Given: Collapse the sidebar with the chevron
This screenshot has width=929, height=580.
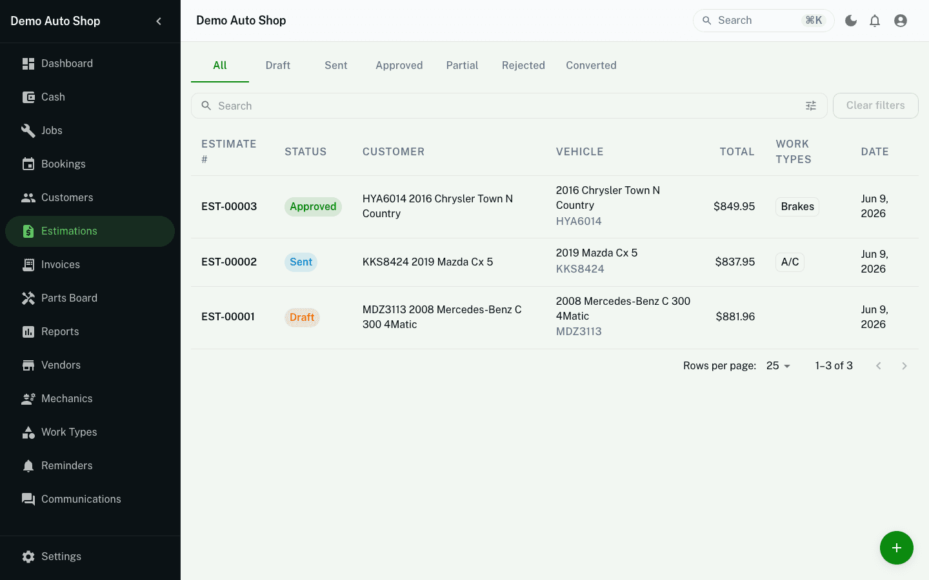Looking at the screenshot, I should 159,21.
